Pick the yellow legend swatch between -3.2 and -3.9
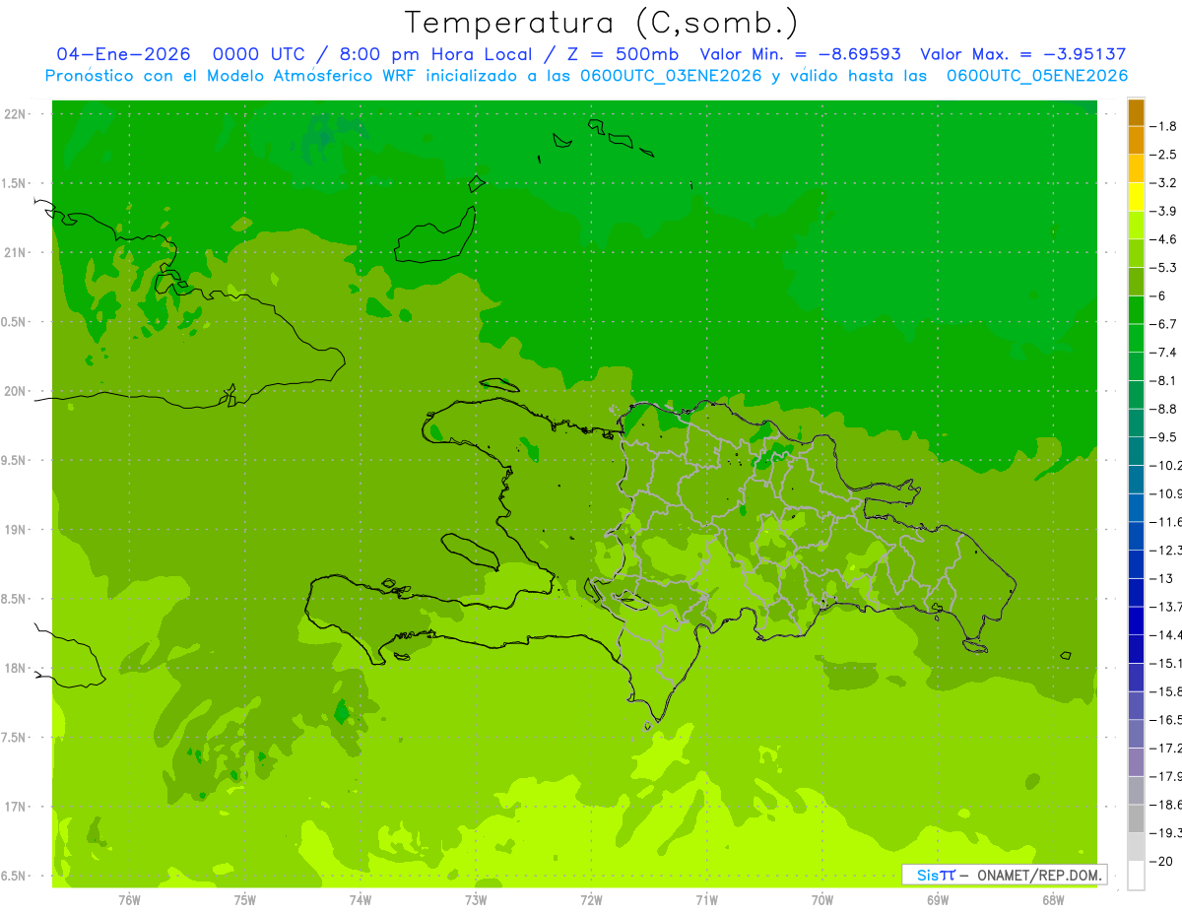Viewport: 1182px width, 913px height. 1136,198
